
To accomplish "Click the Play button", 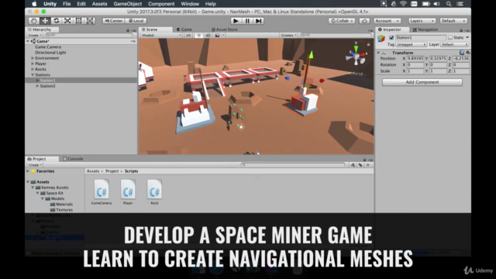I will [236, 21].
